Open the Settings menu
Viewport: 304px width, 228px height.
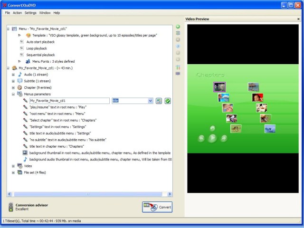pyautogui.click(x=30, y=13)
